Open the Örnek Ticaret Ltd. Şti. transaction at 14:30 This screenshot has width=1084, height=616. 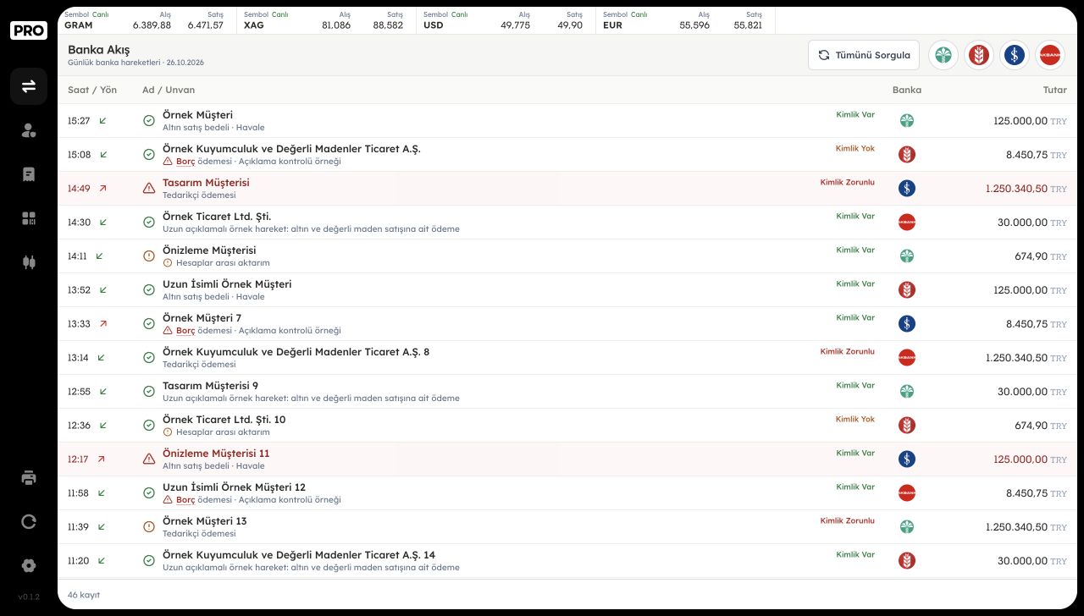pyautogui.click(x=567, y=223)
